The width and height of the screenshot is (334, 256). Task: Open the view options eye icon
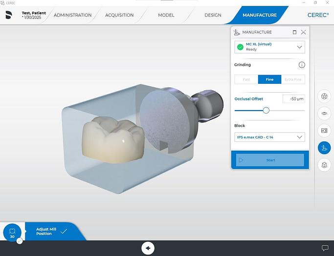(x=323, y=114)
